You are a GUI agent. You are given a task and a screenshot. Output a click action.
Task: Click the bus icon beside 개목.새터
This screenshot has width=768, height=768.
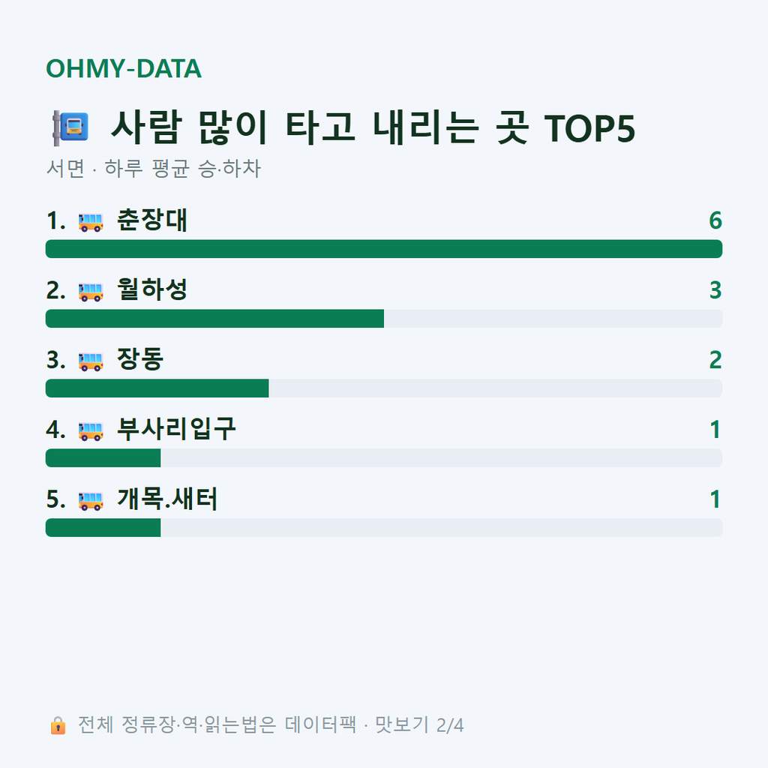pyautogui.click(x=91, y=500)
